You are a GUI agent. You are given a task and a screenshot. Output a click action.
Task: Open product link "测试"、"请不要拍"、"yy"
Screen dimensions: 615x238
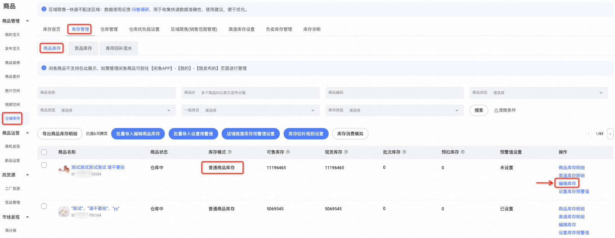click(x=95, y=209)
